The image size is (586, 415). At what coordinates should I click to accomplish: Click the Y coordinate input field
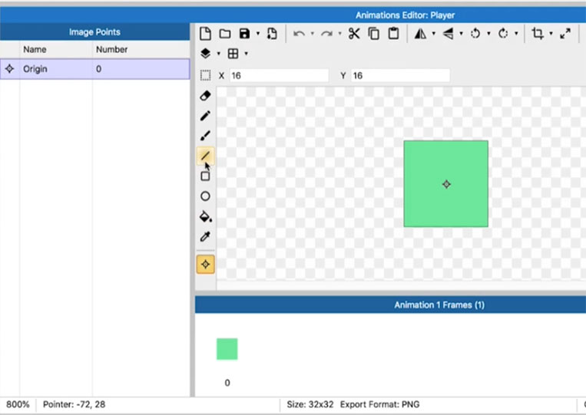401,75
